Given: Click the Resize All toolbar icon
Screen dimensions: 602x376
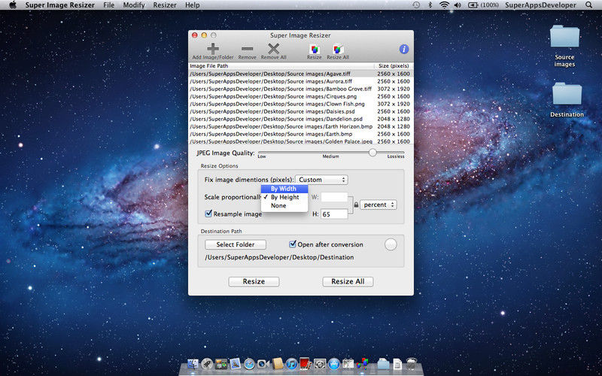Looking at the screenshot, I should pyautogui.click(x=338, y=50).
